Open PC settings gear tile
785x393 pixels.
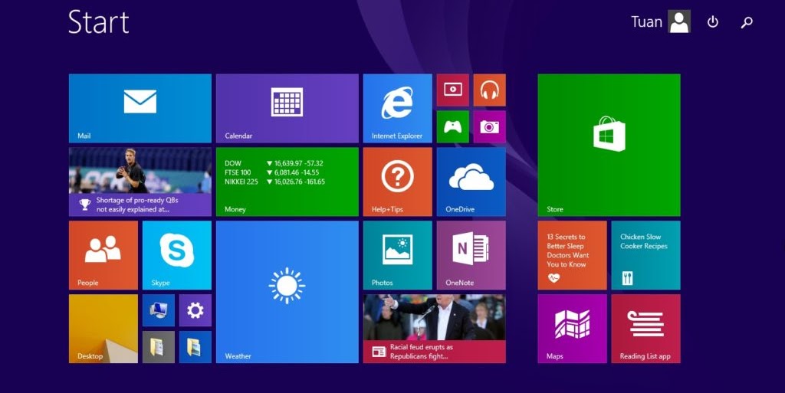[x=195, y=310]
